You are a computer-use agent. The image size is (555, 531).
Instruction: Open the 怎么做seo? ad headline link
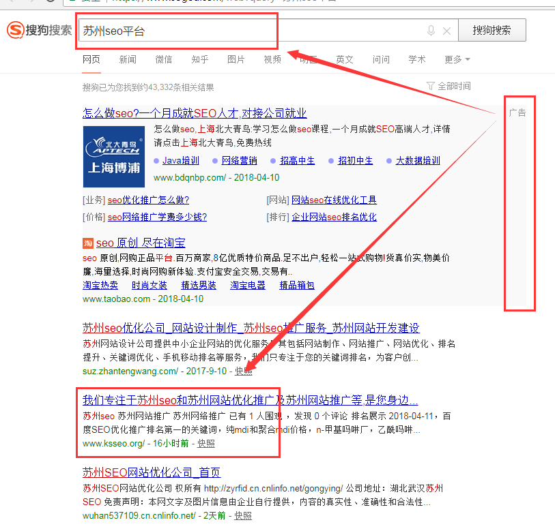tap(195, 113)
